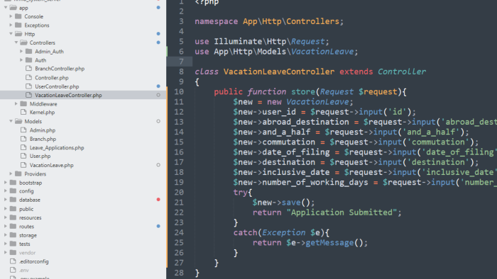Click the User.php file icon
This screenshot has width=497, height=279.
click(23, 156)
